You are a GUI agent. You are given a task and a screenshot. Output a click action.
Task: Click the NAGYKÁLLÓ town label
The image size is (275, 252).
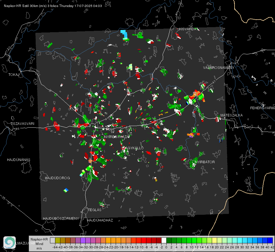133,148
